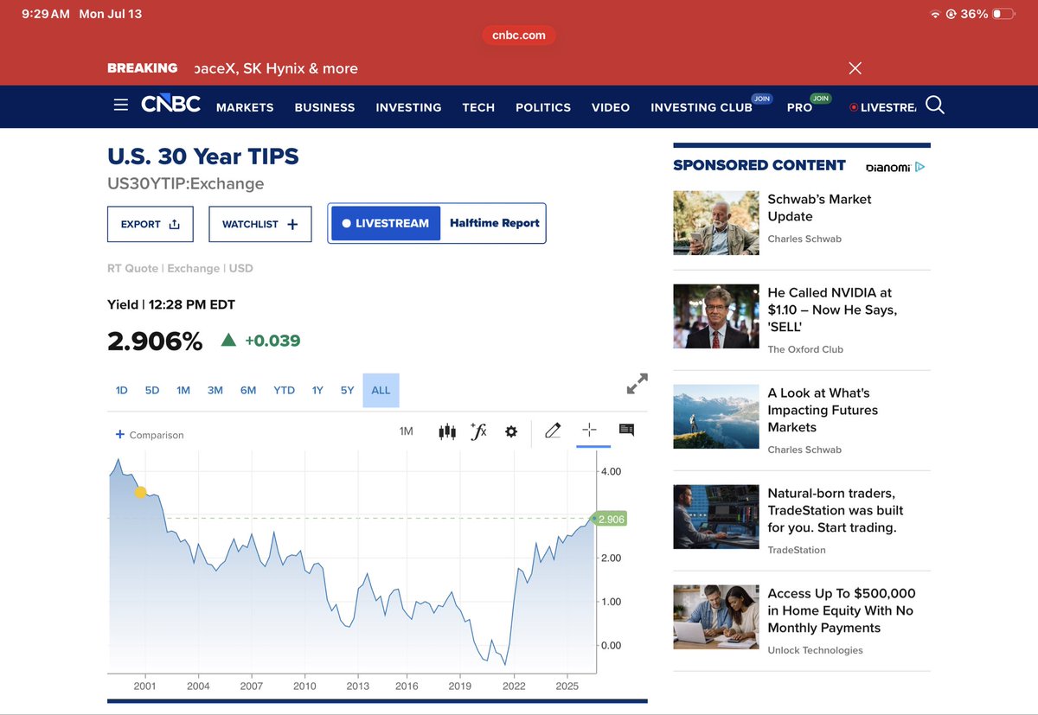Select the 1D time range

pyautogui.click(x=121, y=390)
